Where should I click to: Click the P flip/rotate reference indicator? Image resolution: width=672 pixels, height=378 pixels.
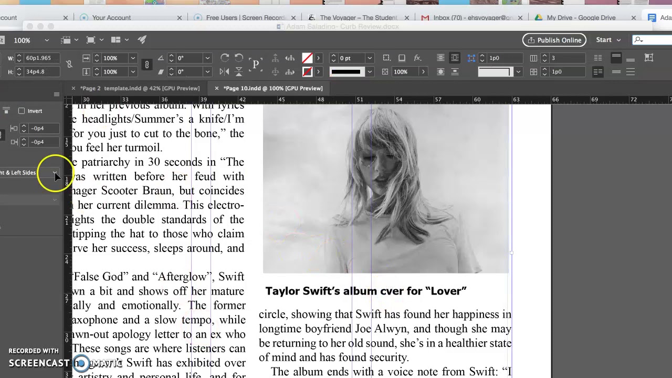tap(256, 65)
